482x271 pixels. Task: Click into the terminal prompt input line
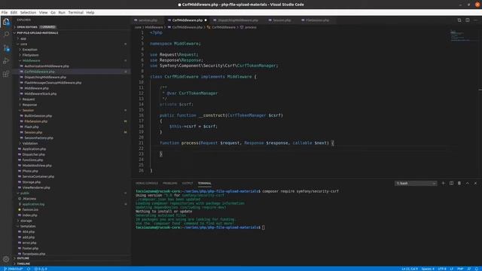(263, 227)
